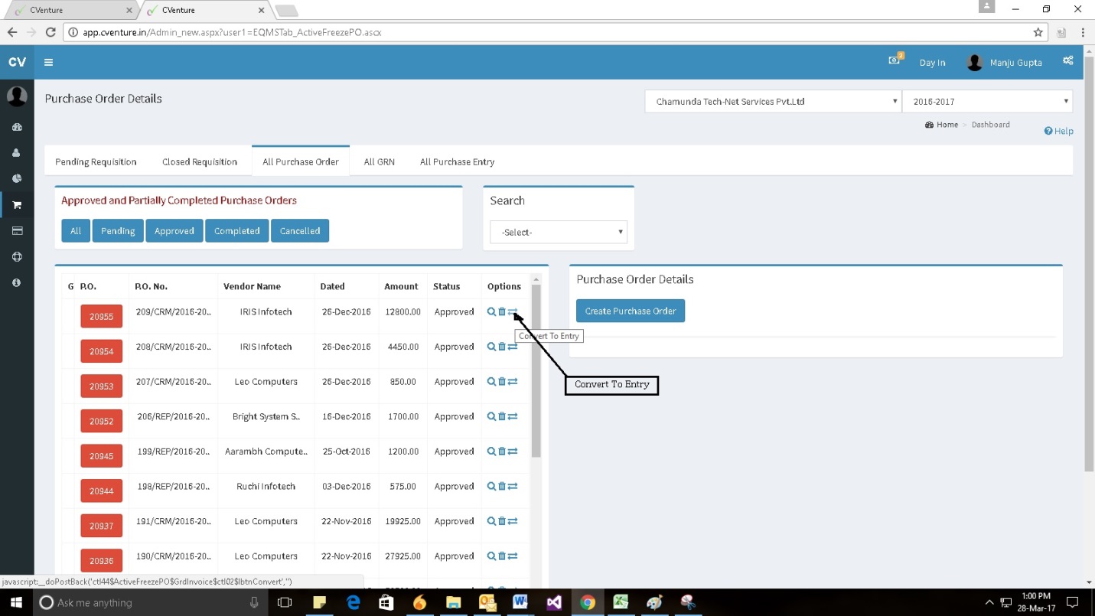View details of PO 20955 via magnifier
The width and height of the screenshot is (1095, 616).
[x=491, y=311]
